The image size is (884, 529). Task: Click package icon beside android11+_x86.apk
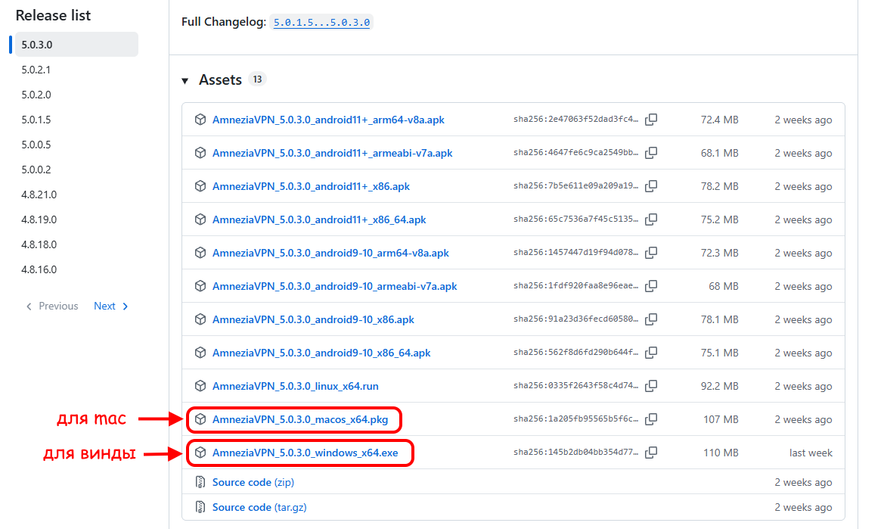click(x=200, y=186)
